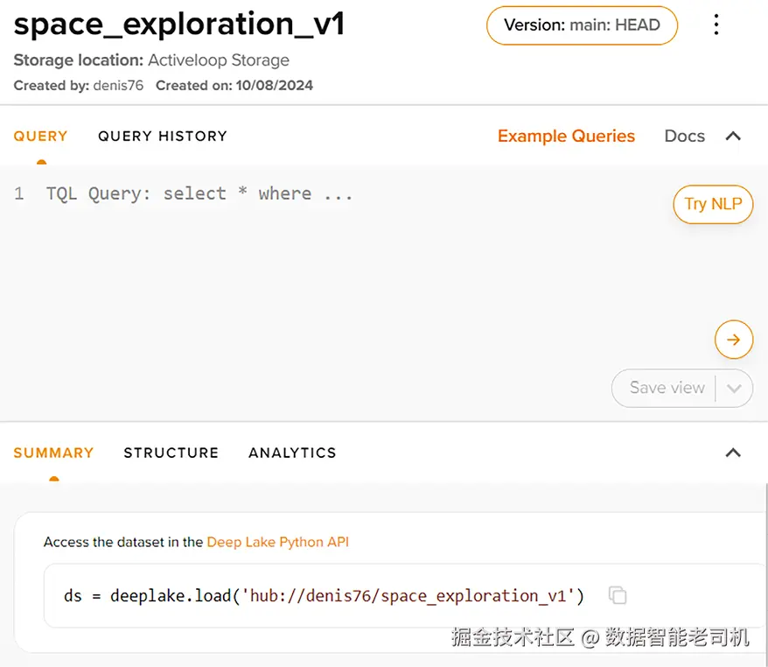
Task: Open the Save view dropdown arrow
Action: click(x=734, y=388)
